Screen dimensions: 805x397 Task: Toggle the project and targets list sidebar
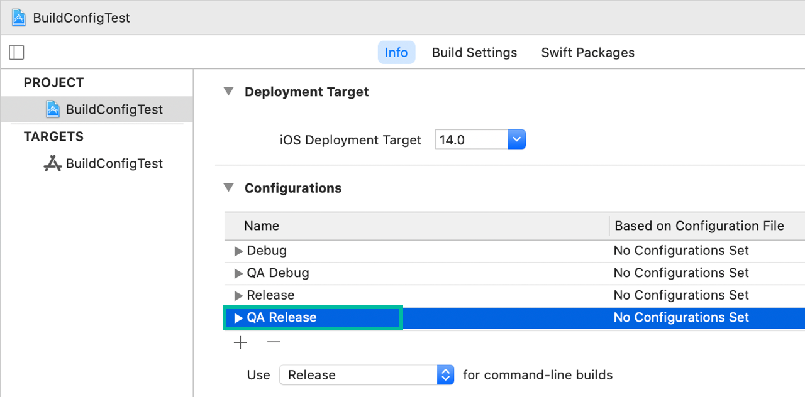(17, 52)
